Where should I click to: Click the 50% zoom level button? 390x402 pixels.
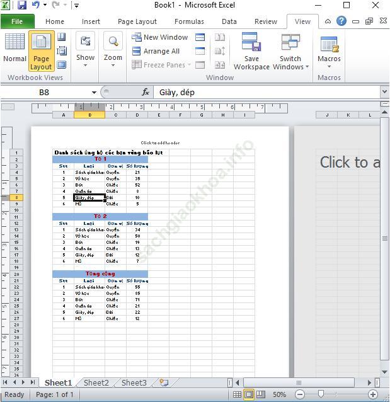pos(279,394)
